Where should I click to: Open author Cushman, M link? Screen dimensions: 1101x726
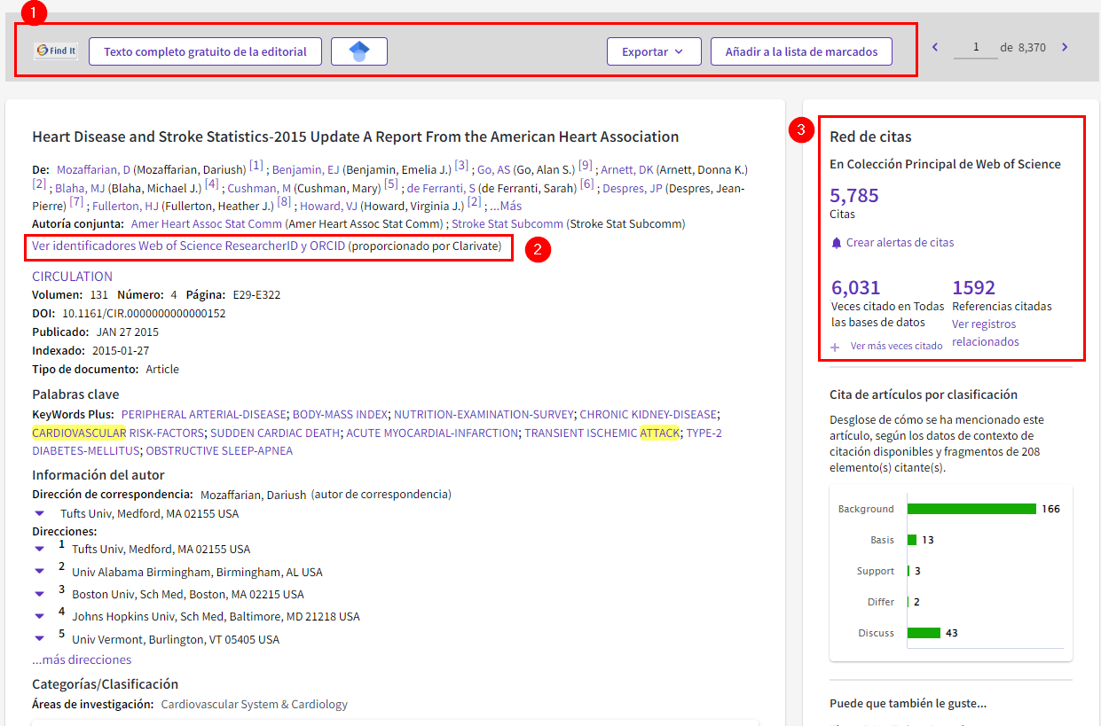click(x=259, y=188)
